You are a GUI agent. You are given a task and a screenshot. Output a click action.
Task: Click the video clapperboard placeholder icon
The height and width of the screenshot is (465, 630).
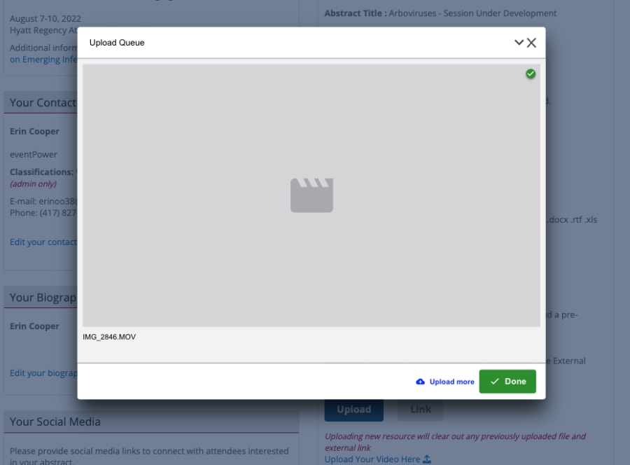(311, 195)
